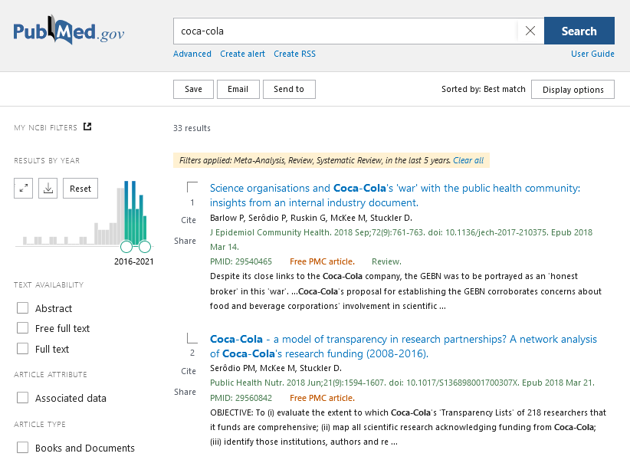Enable the Abstract text availability filter
This screenshot has width=630, height=460.
tap(23, 308)
